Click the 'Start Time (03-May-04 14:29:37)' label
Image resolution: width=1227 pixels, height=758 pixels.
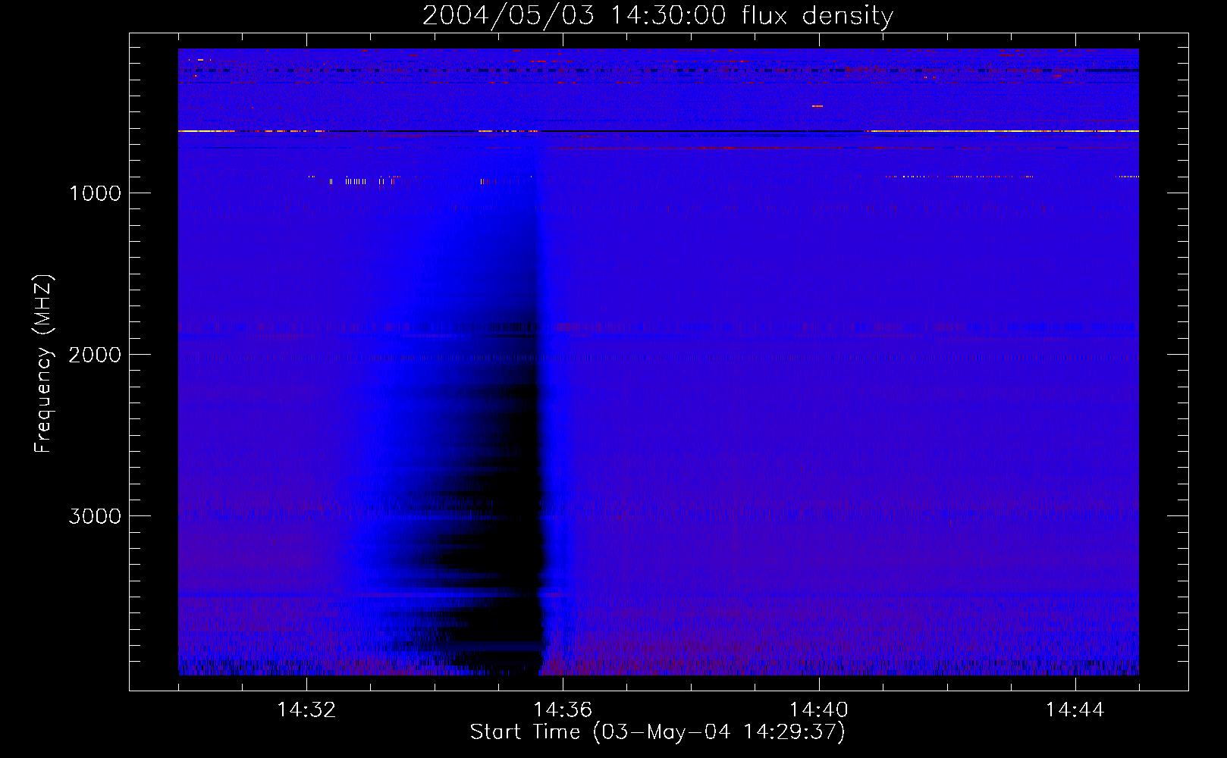[x=657, y=732]
